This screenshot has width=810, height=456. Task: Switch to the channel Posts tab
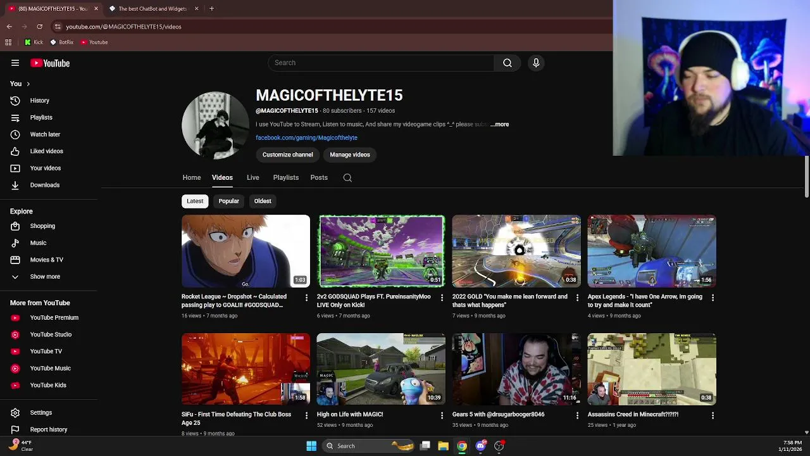point(319,178)
